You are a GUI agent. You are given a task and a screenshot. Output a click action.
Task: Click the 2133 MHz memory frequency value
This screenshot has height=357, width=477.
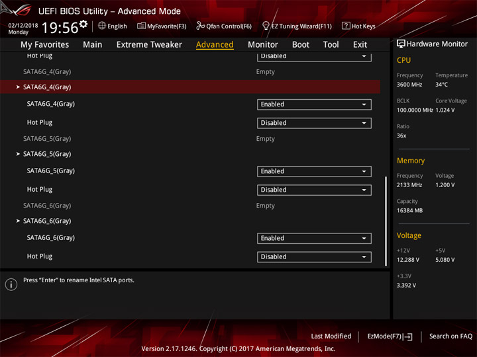tap(409, 185)
